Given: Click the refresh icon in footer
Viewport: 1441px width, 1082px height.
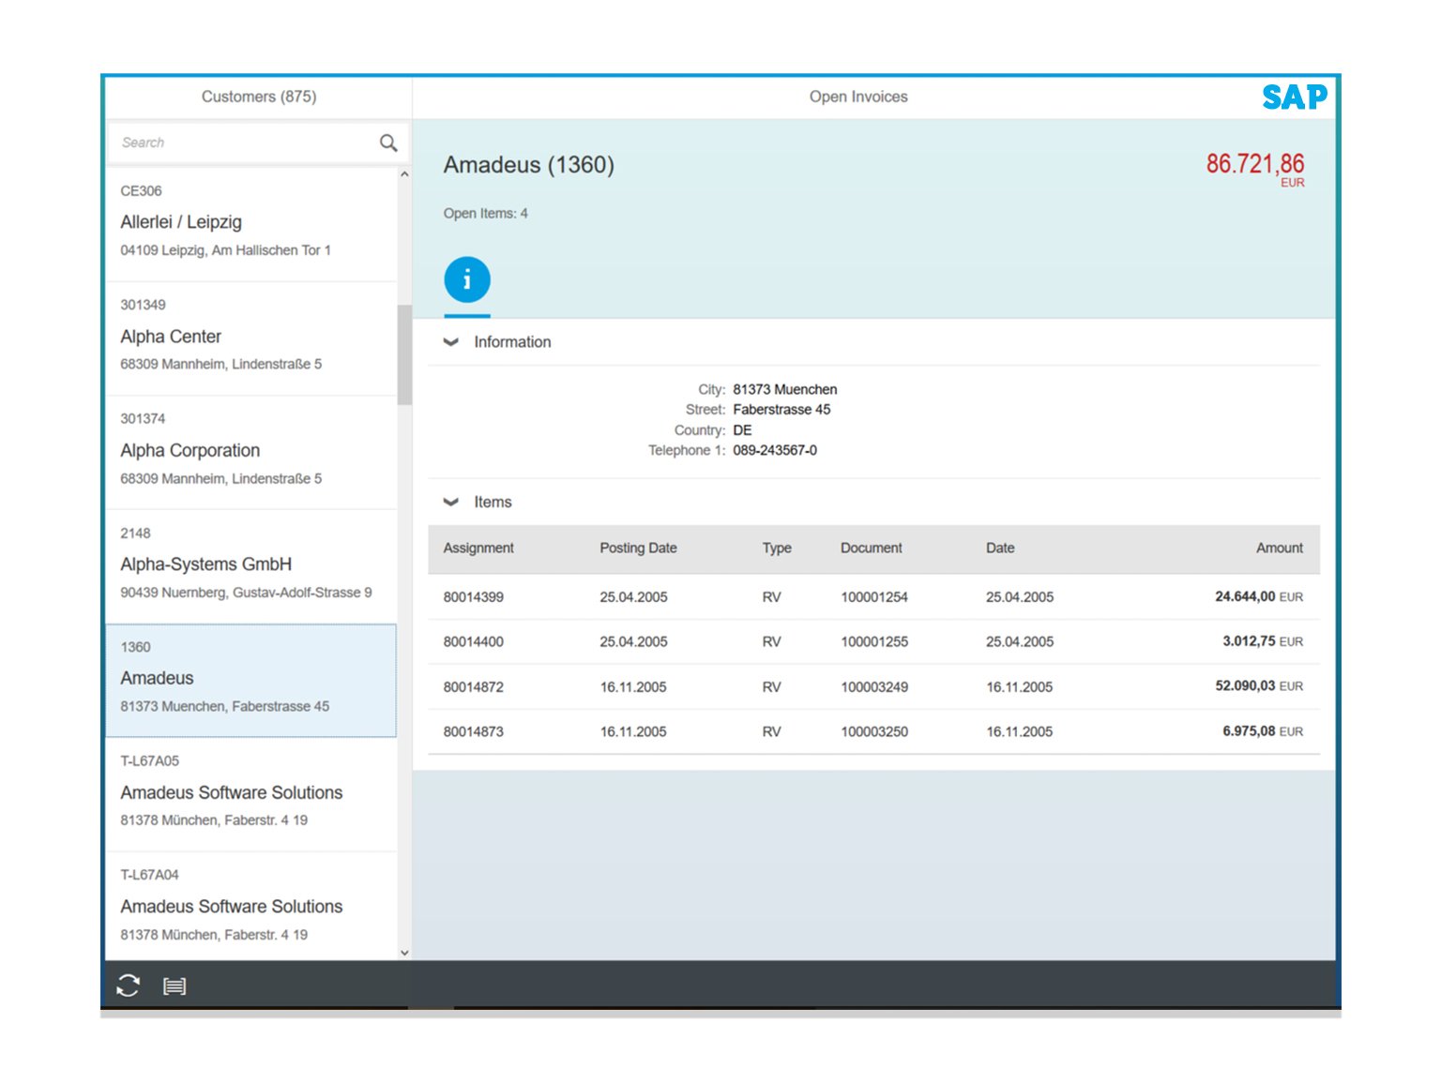Looking at the screenshot, I should [129, 985].
